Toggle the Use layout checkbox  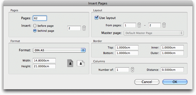(96, 18)
